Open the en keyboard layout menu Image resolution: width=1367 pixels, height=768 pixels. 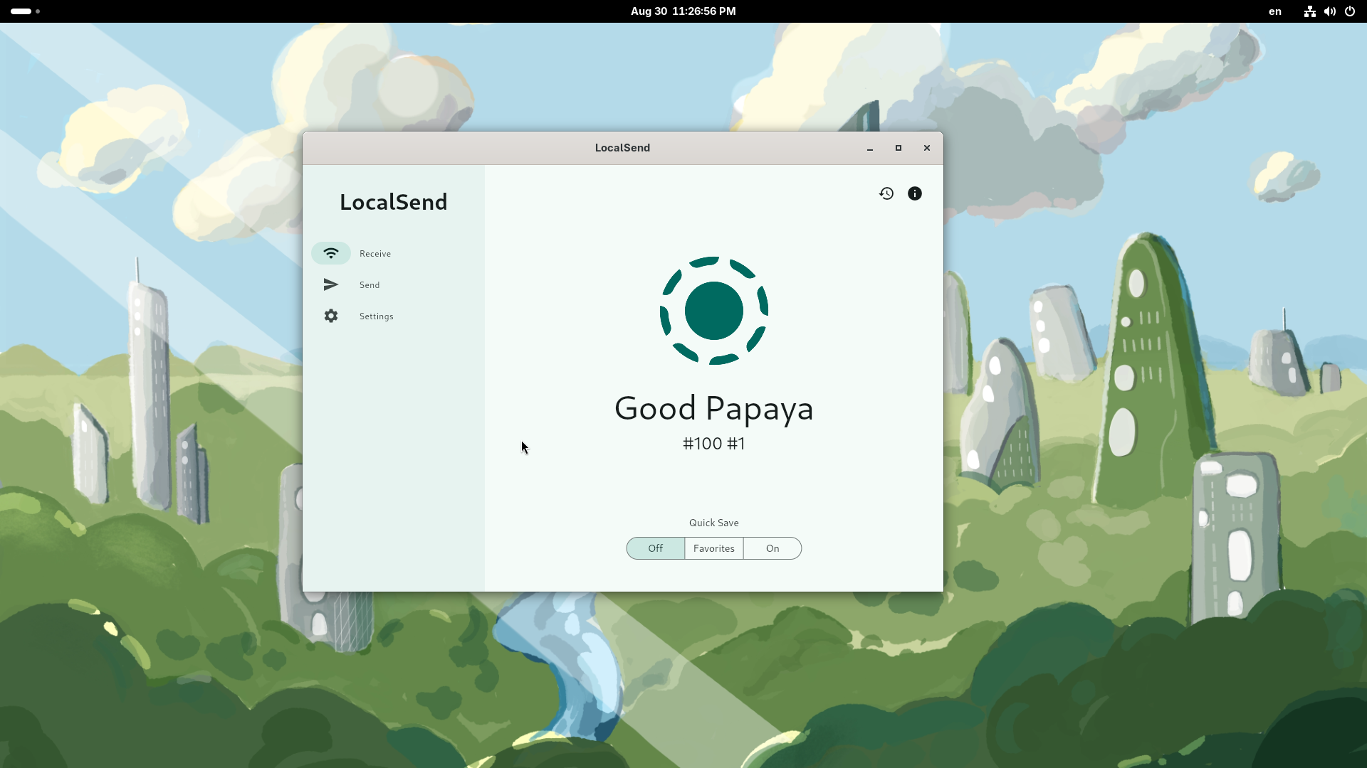click(1275, 11)
